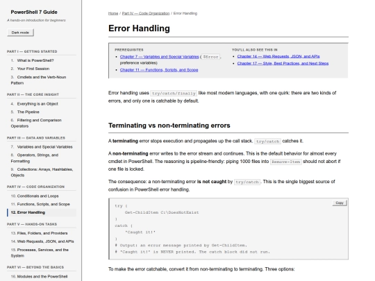375x281 pixels.
Task: Open Chapter 7 — Variables and Special Variables link
Action: pos(159,57)
